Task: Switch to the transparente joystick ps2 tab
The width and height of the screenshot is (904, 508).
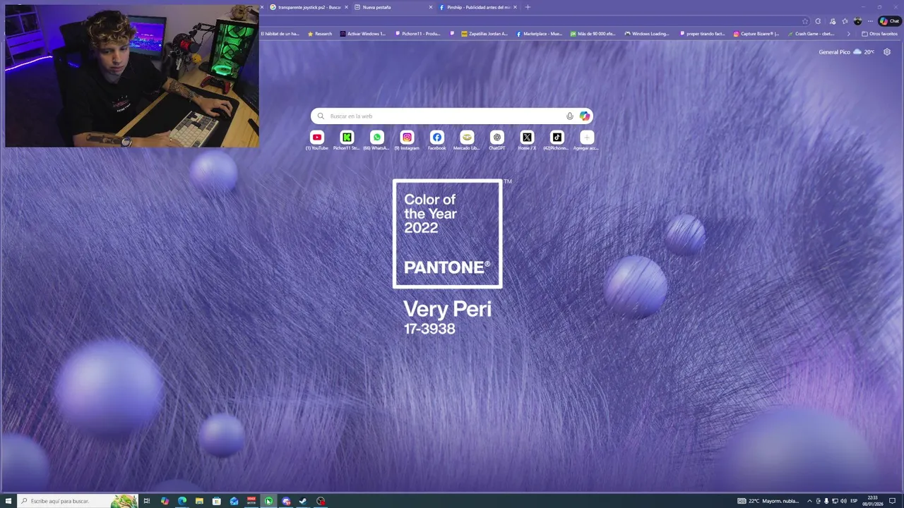Action: pyautogui.click(x=309, y=7)
